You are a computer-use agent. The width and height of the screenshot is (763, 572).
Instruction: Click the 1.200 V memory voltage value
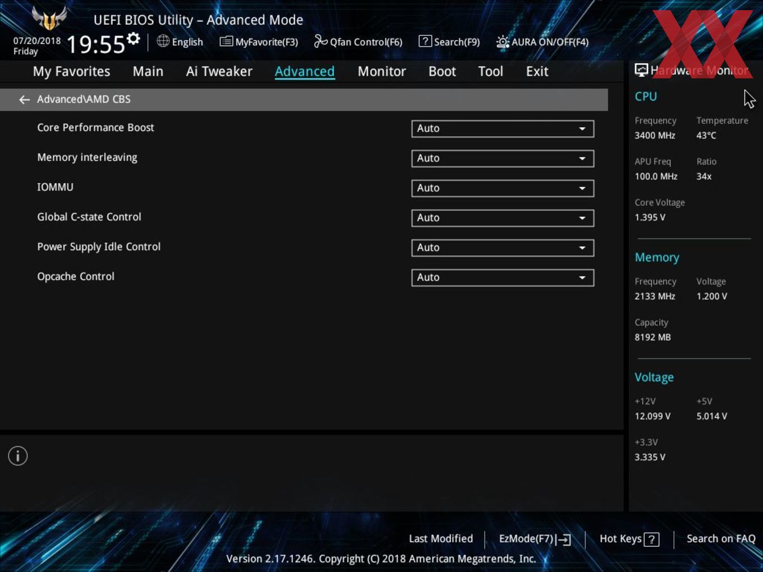712,296
